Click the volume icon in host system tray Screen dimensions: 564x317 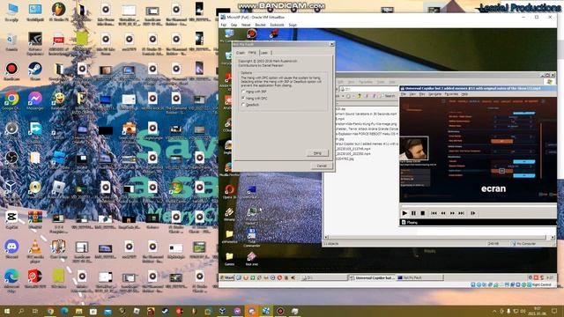click(x=523, y=311)
